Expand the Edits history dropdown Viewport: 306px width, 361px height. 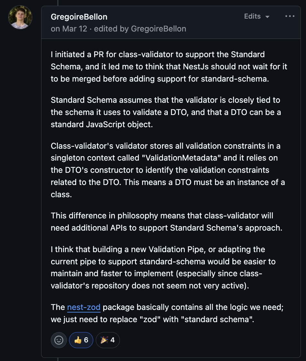click(x=257, y=16)
